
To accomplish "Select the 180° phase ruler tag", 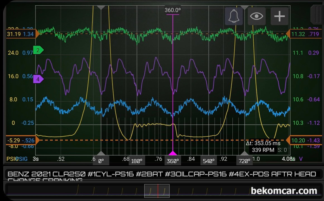I will 137,161.
